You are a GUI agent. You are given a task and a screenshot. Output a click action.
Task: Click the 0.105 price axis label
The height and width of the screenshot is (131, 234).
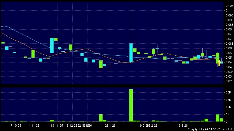tap(229, 6)
